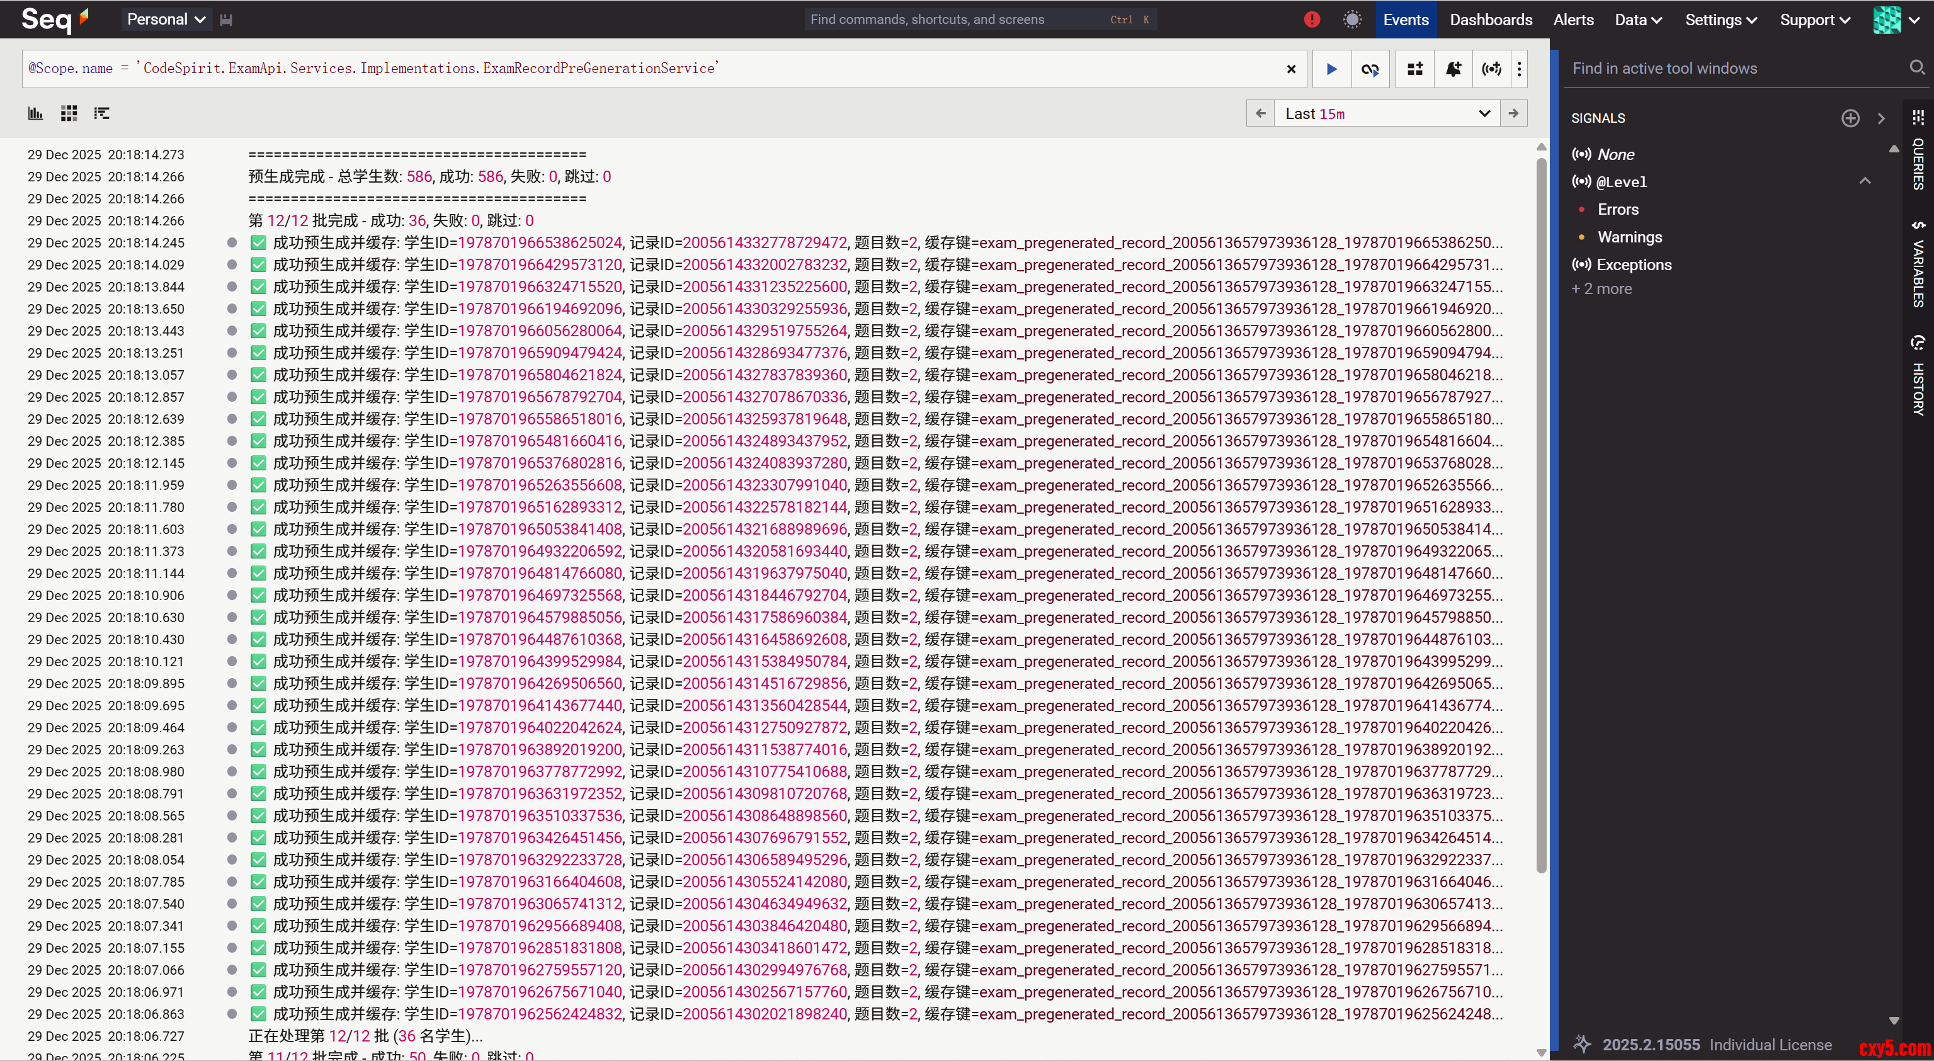This screenshot has width=1934, height=1061.
Task: Add a new signal with plus icon
Action: coord(1850,118)
